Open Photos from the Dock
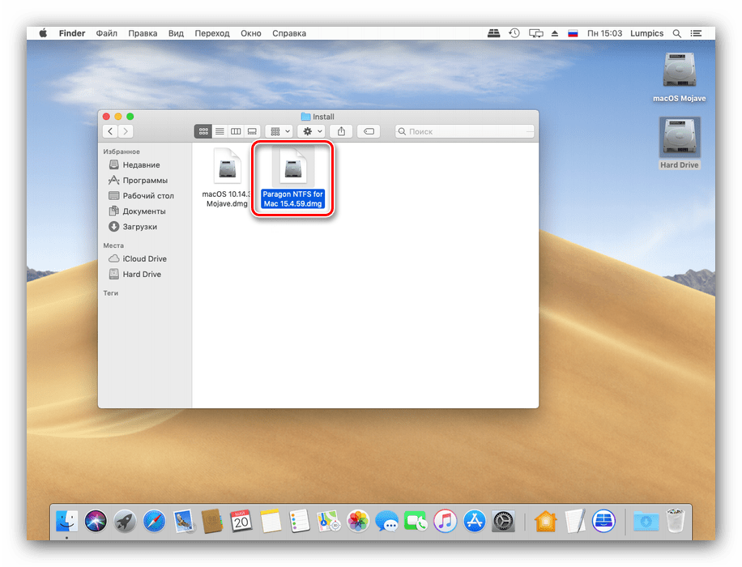 358,522
